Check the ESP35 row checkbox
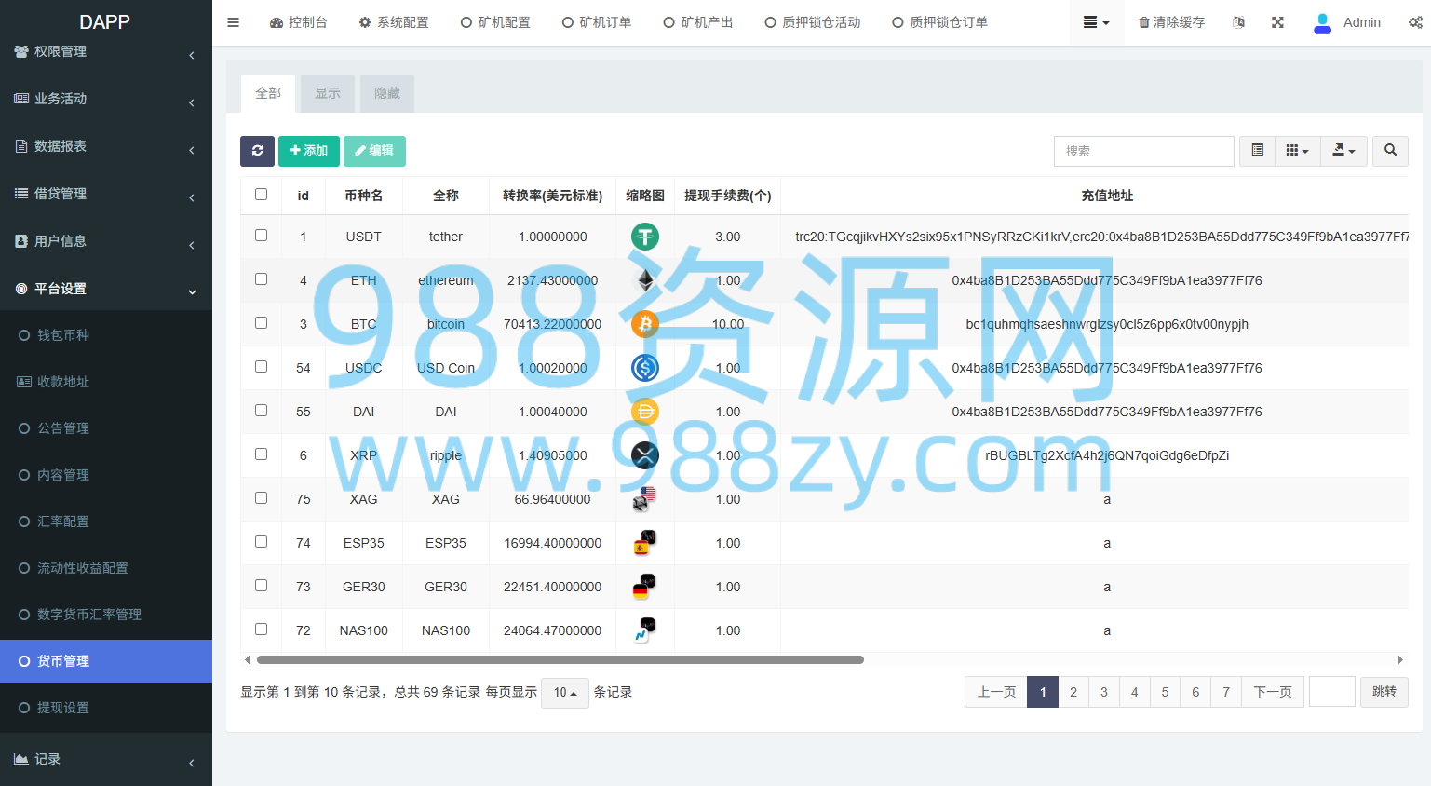The width and height of the screenshot is (1431, 786). (x=262, y=542)
